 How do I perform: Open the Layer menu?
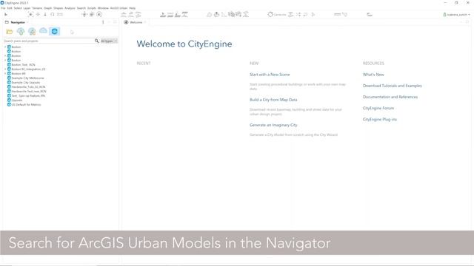27,8
